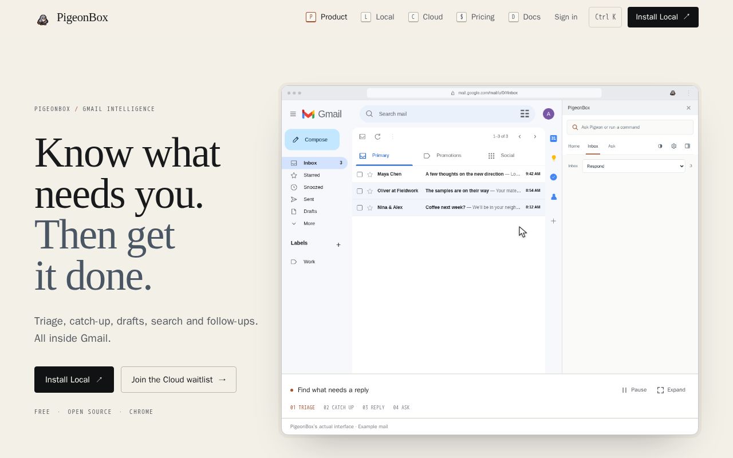Switch to the Promotions tab
Viewport: 733px width, 458px height.
(443, 156)
